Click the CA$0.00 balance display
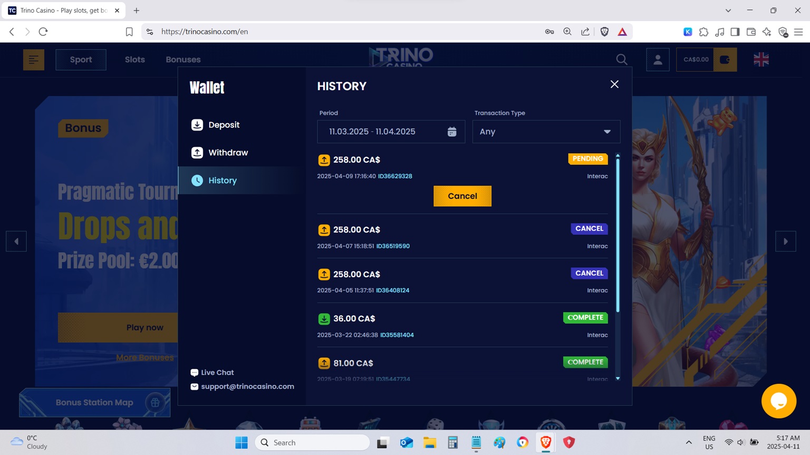810x455 pixels. point(696,60)
